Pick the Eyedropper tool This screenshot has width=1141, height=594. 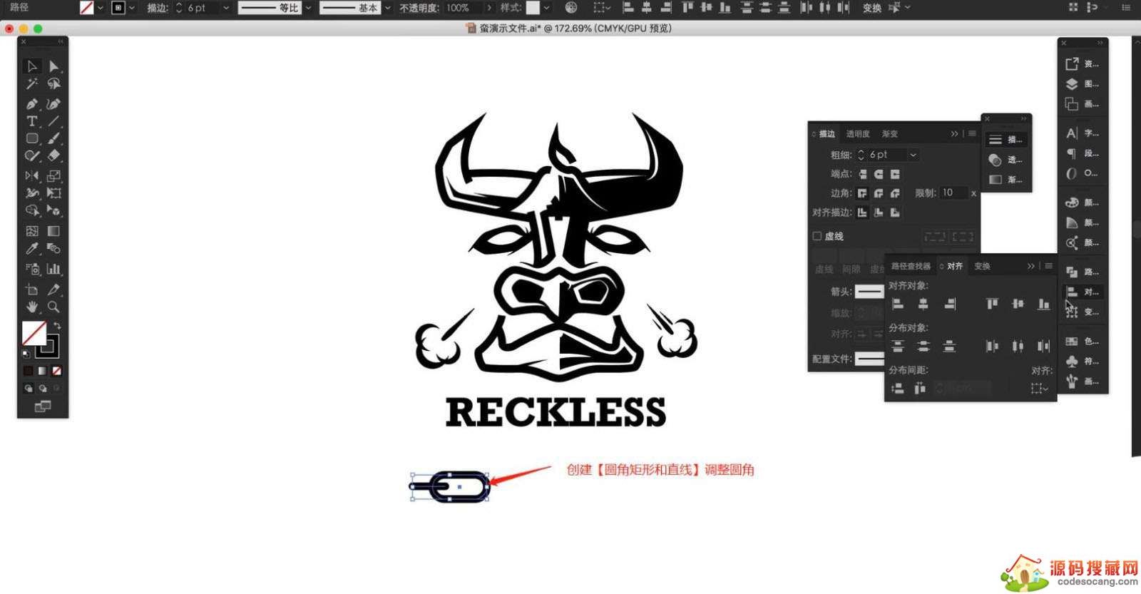coord(31,249)
